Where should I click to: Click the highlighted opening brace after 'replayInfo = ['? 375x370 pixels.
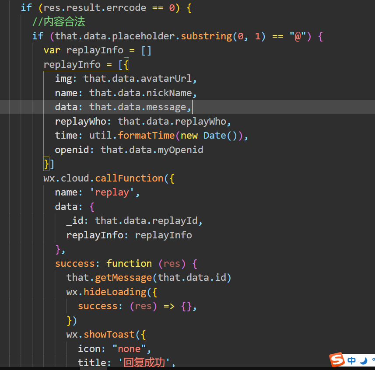126,65
